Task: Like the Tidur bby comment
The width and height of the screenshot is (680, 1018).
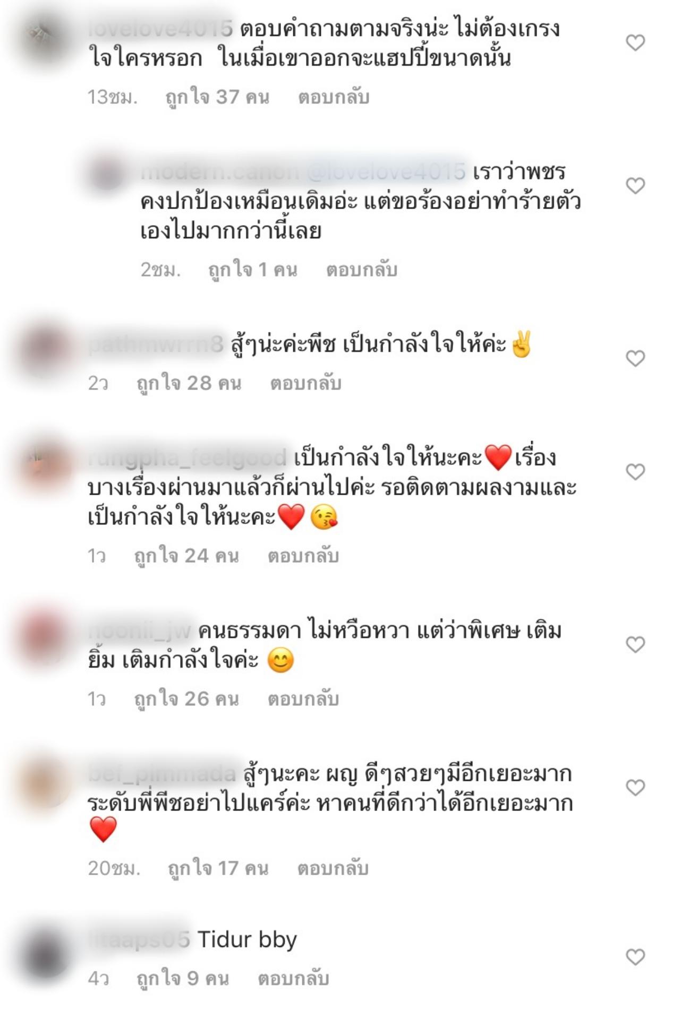Action: coord(635,957)
